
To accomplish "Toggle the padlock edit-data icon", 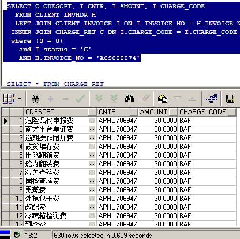I will pos(35,99).
